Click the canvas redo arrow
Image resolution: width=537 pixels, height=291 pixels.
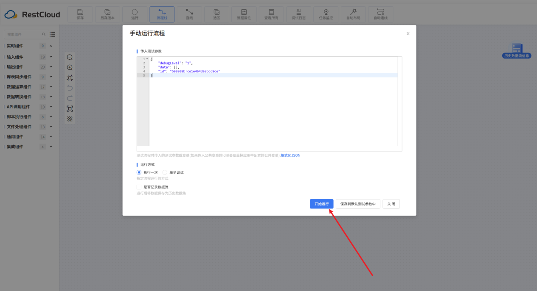[x=70, y=98]
